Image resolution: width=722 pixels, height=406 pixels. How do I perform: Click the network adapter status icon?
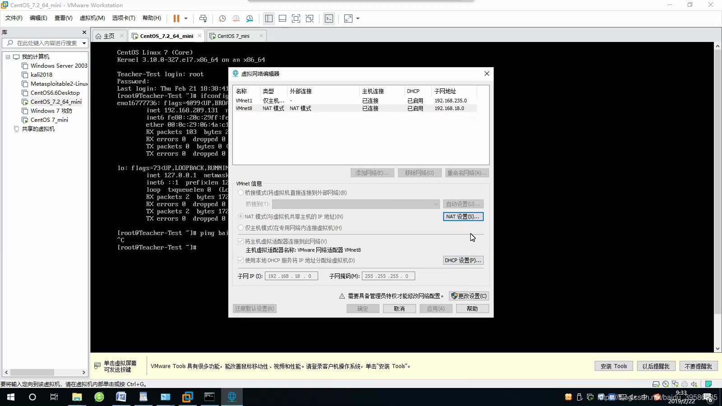[675, 384]
